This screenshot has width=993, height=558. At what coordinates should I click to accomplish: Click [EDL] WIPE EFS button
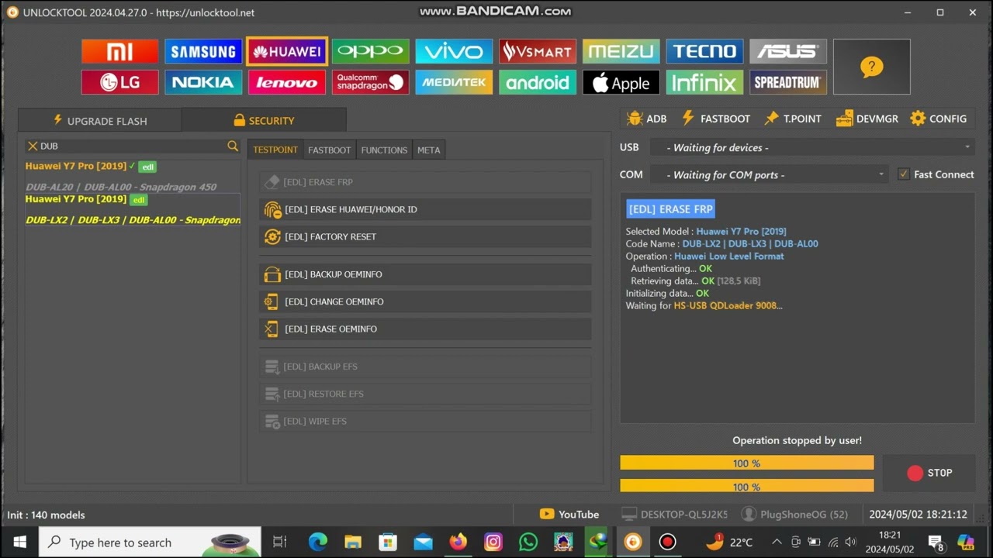pyautogui.click(x=425, y=421)
